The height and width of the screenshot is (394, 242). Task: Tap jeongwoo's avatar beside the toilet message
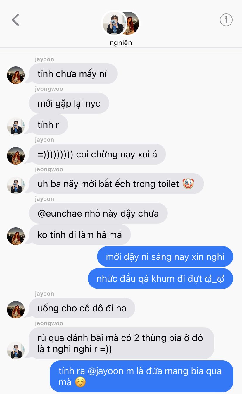point(16,185)
